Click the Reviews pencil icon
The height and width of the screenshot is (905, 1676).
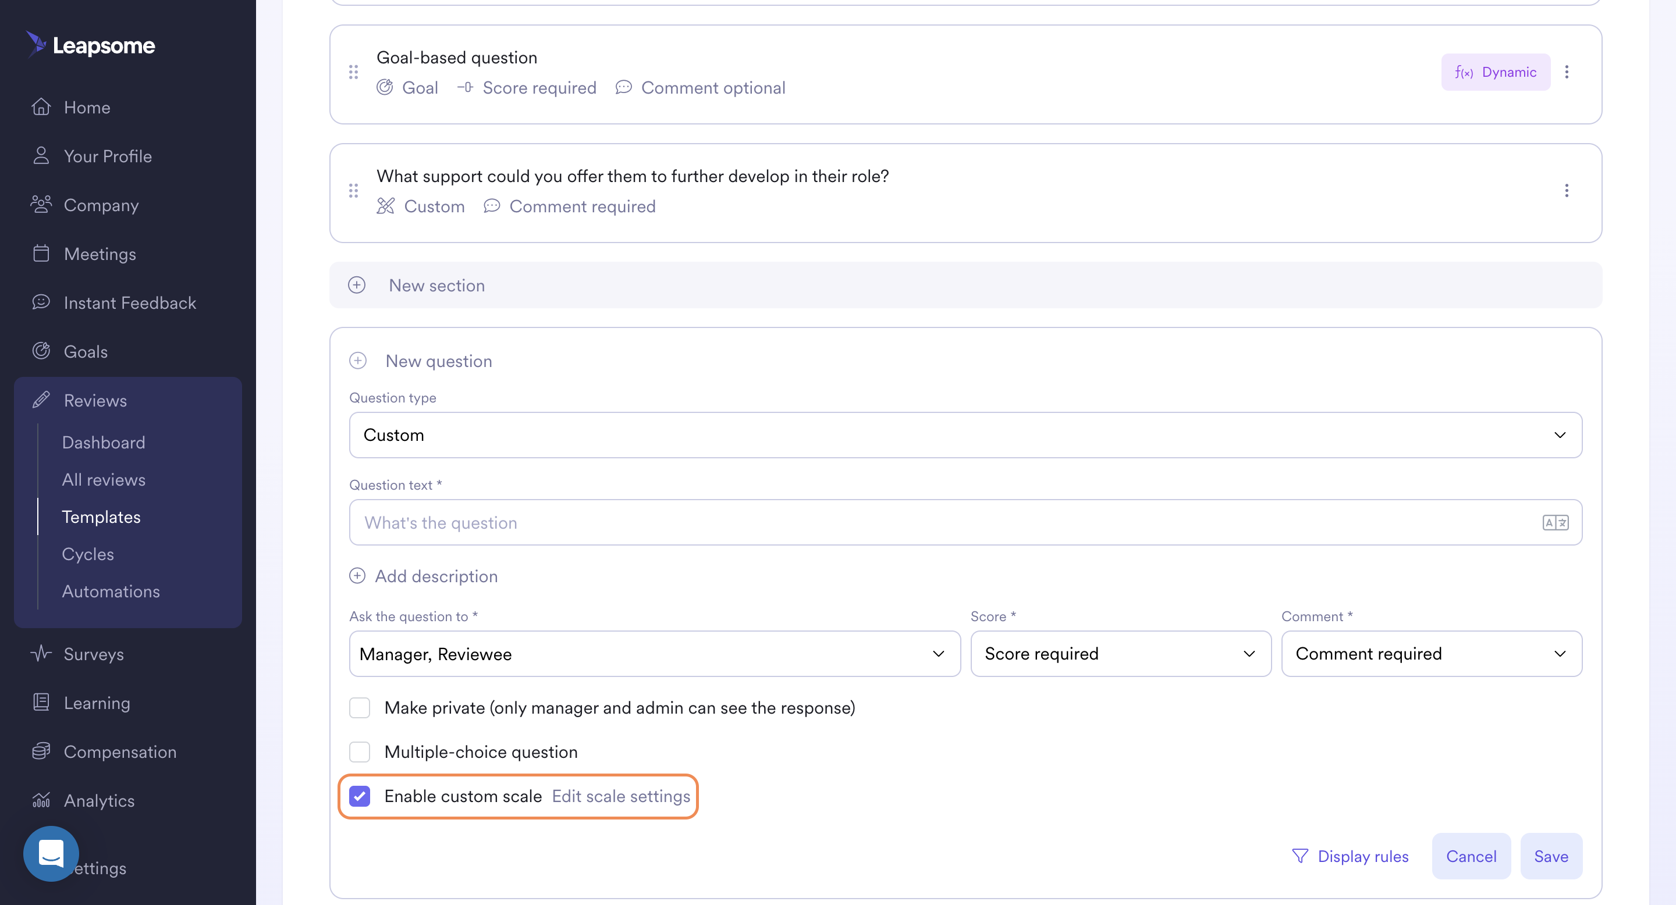pos(41,400)
